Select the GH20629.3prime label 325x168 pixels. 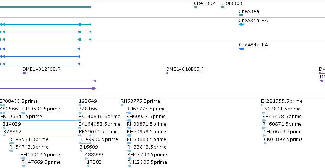[283, 132]
